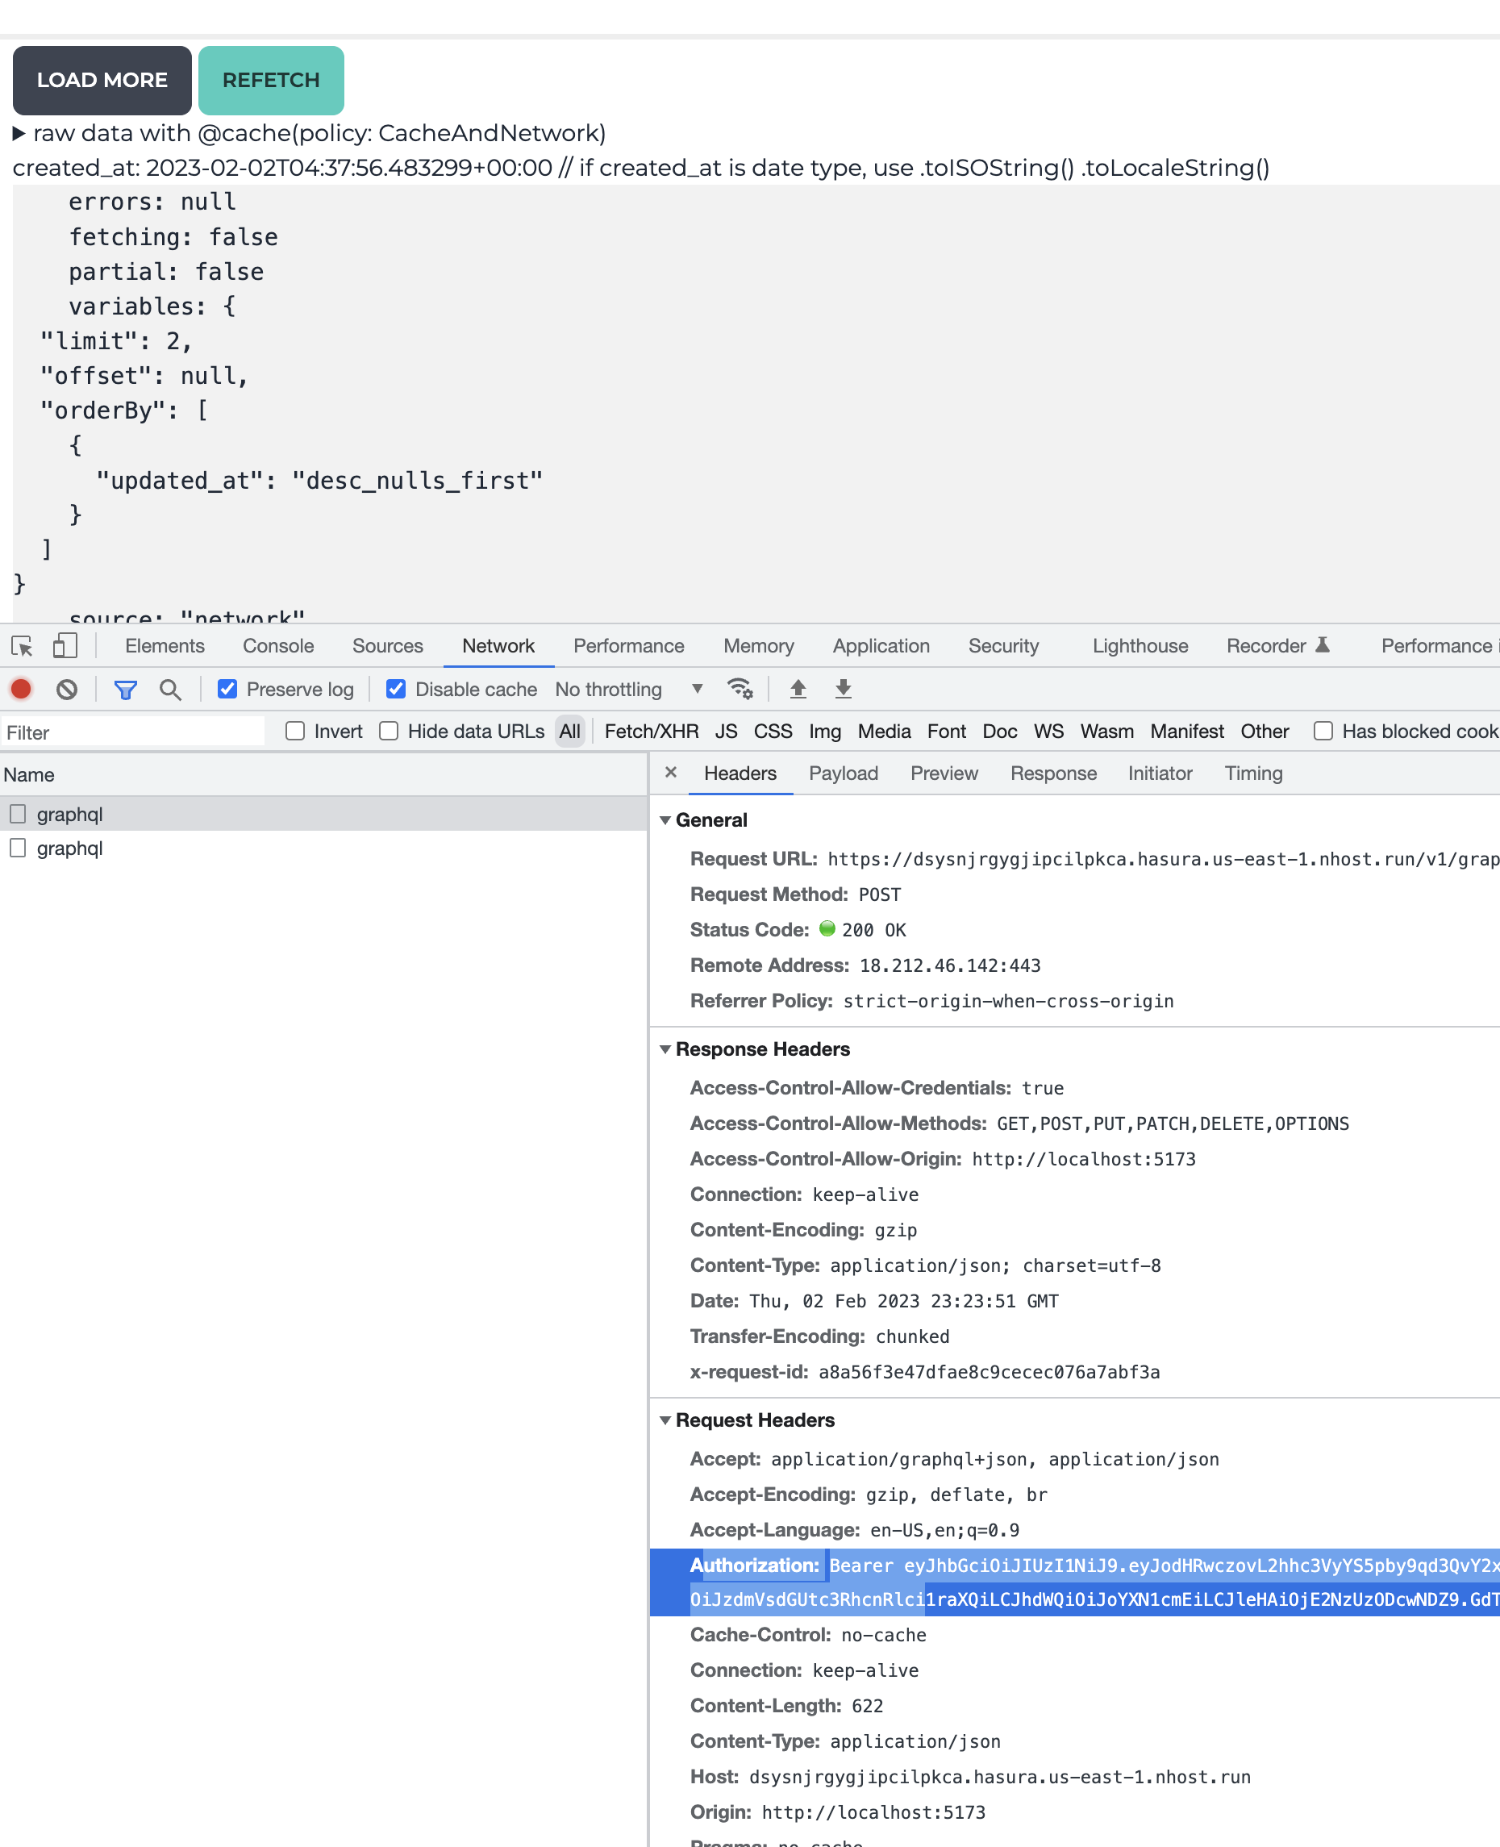Screen dimensions: 1500x1847
Task: Activate the inspect element cursor
Action: click(x=23, y=645)
